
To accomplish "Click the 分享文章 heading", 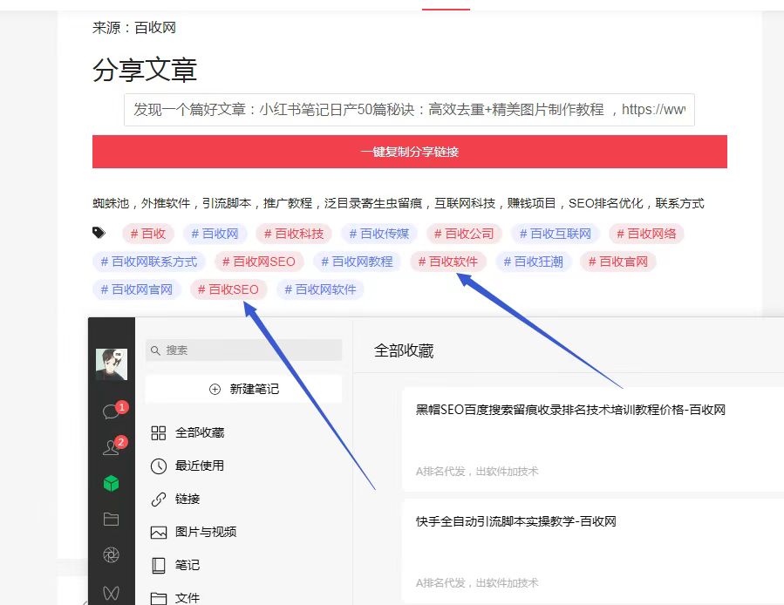I will [x=145, y=70].
